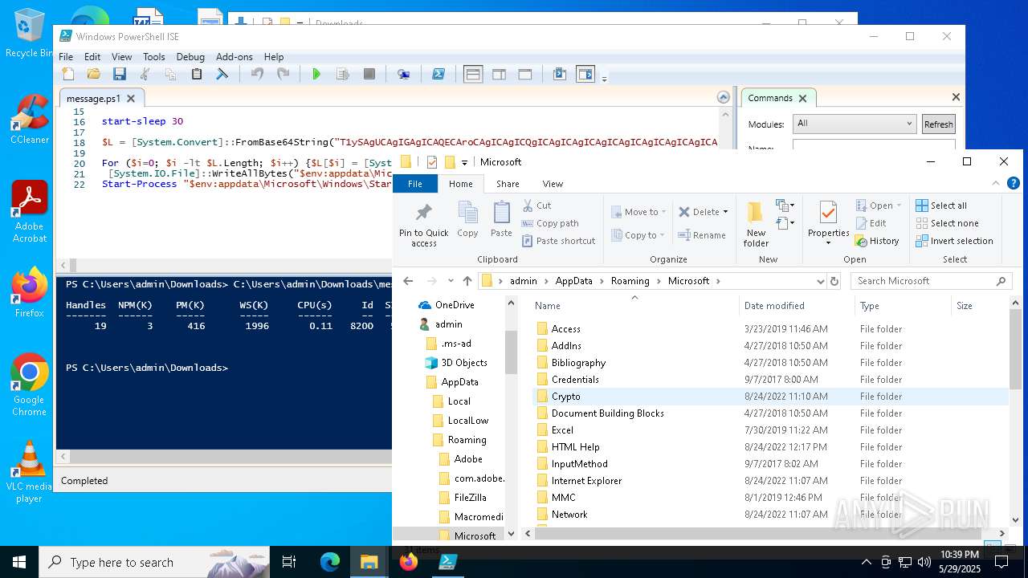Click History in Open group
The image size is (1028, 578).
click(877, 241)
